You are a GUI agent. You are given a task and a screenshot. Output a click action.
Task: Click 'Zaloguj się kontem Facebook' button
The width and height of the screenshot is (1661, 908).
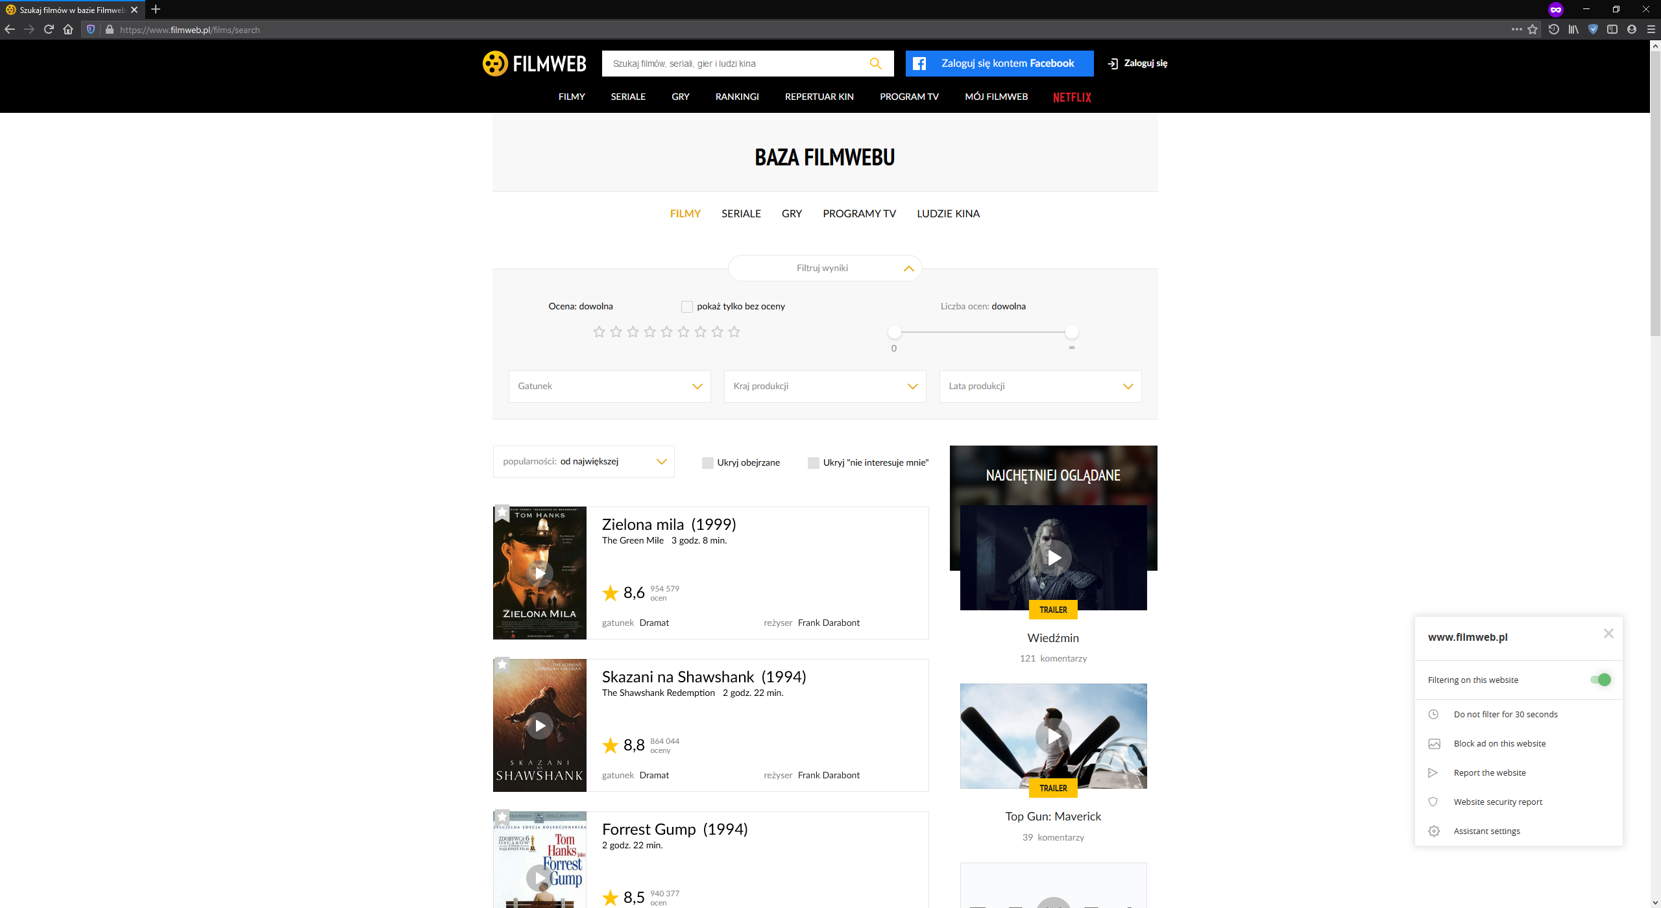click(x=999, y=64)
